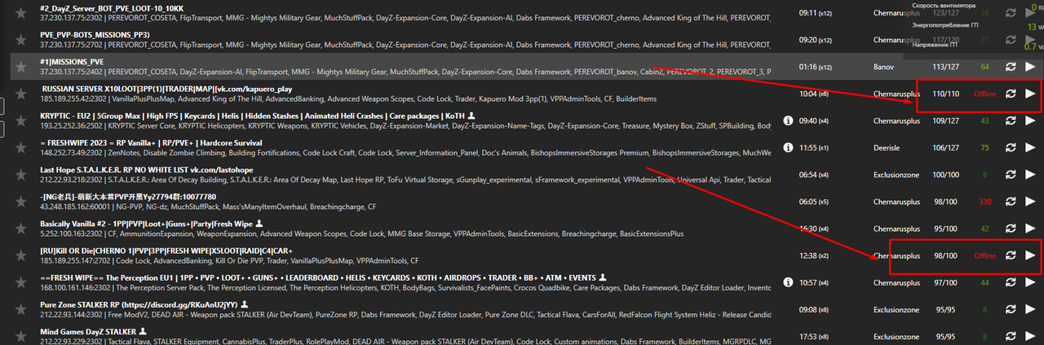This screenshot has width=1044, height=345.
Task: Star the Kill Or Die CHERNO server
Action: click(21, 255)
